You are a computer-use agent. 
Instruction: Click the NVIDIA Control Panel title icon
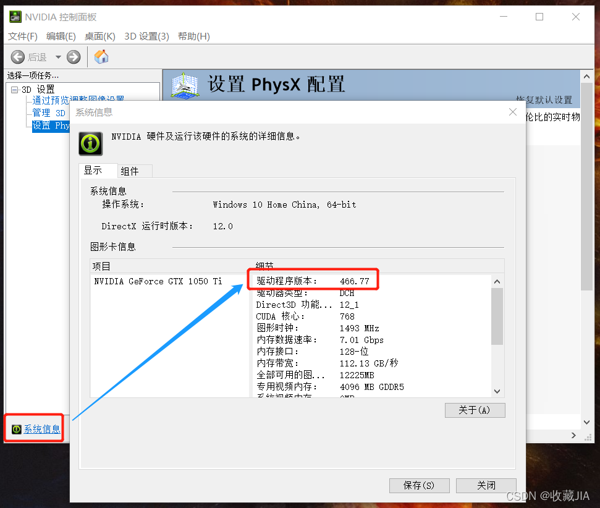pyautogui.click(x=15, y=17)
